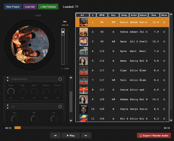Adjust Compressor MakeUp knob
This screenshot has height=141, width=174.
(x=58, y=91)
